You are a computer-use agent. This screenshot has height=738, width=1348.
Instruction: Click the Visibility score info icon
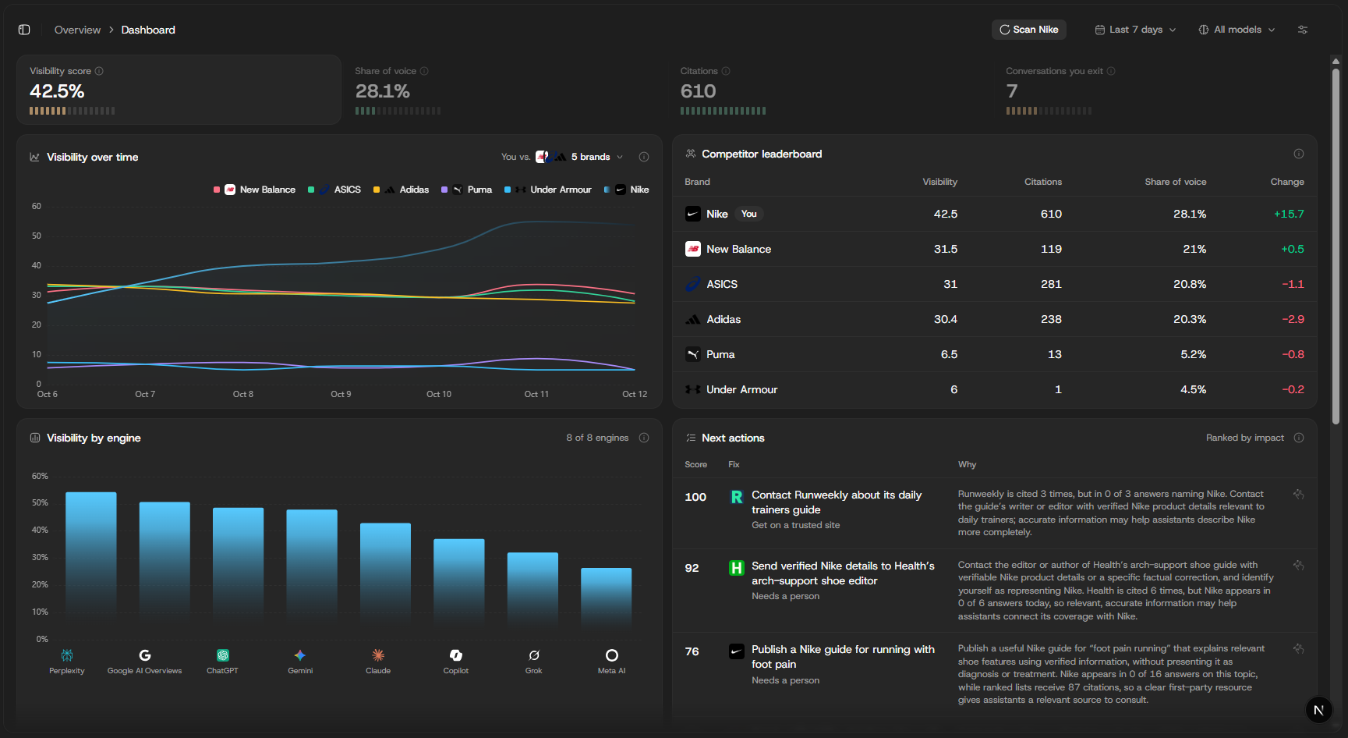click(99, 71)
